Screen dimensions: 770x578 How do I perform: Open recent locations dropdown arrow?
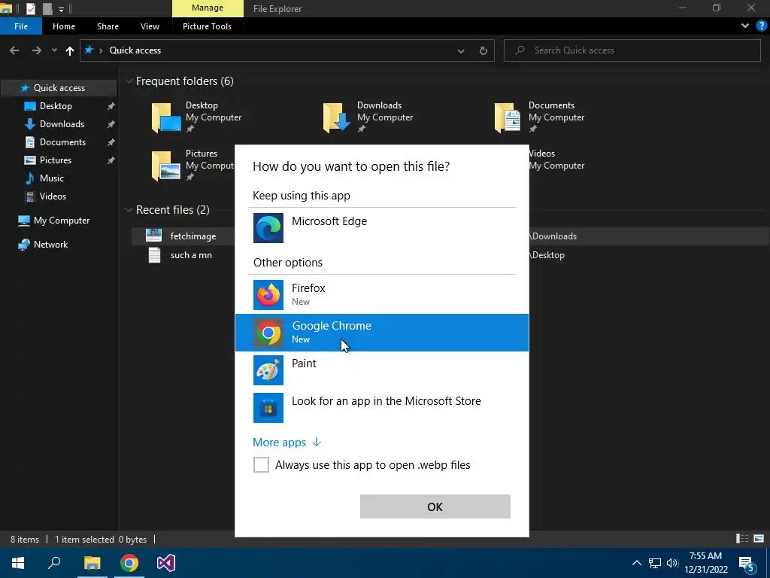[54, 50]
